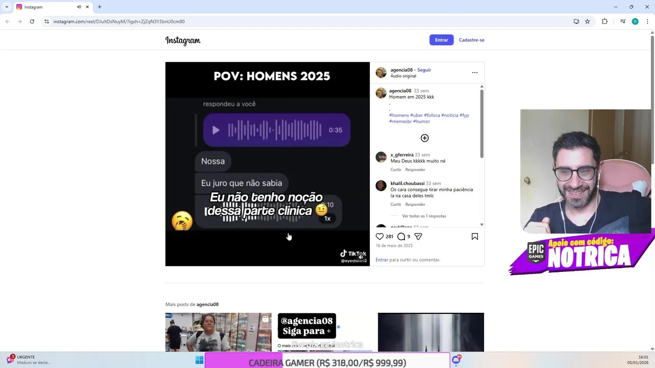The image size is (655, 368).
Task: Click the #memesbr hashtag
Action: click(401, 121)
